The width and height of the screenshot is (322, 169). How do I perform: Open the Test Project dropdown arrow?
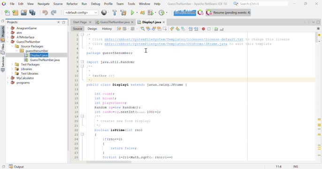click(155, 13)
